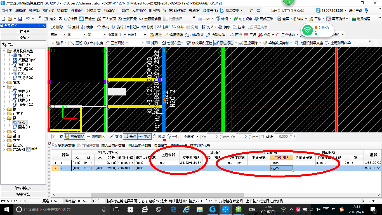Select the 直线 line drawing tool
Image resolution: width=382 pixels, height=215 pixels.
(x=76, y=43)
